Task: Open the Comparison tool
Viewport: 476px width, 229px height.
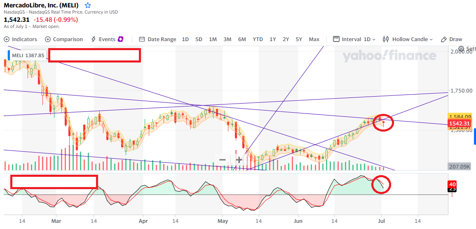Action: tap(64, 39)
